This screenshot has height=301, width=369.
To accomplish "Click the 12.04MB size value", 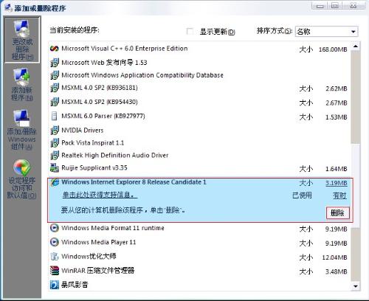I will (x=334, y=257).
